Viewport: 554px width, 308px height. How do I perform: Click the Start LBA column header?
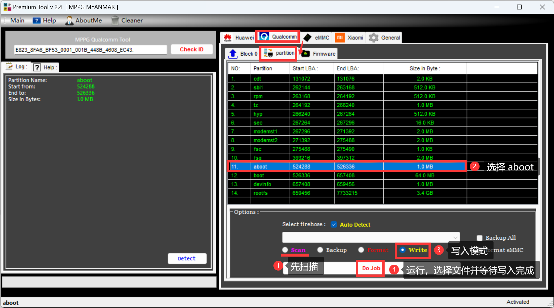(311, 68)
